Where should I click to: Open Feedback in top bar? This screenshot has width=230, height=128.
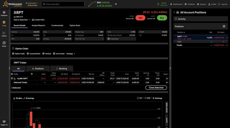click(190, 4)
